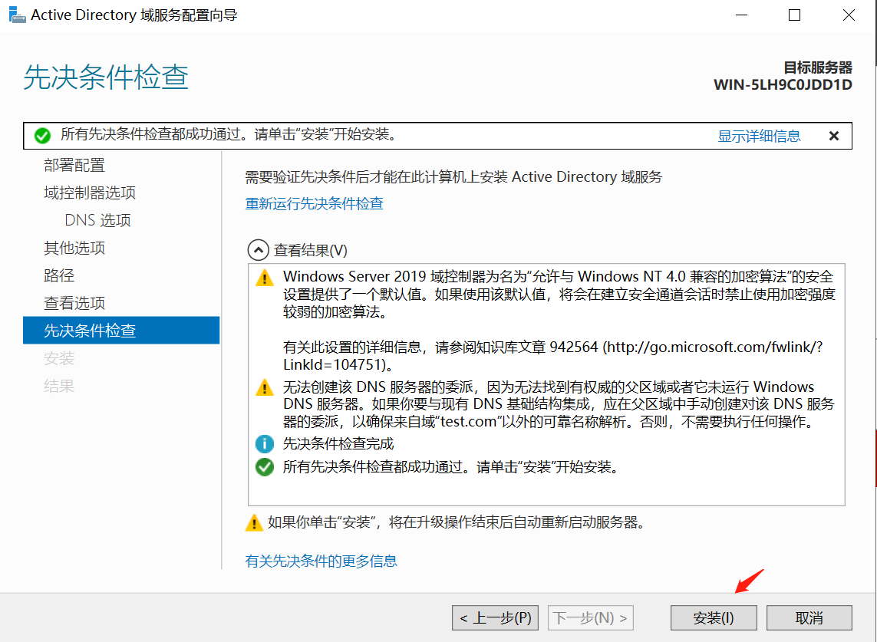
Task: Click 重新运行先决条件检查 link
Action: (x=314, y=203)
